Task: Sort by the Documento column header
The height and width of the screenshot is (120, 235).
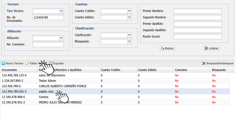Action: [x=19, y=70]
